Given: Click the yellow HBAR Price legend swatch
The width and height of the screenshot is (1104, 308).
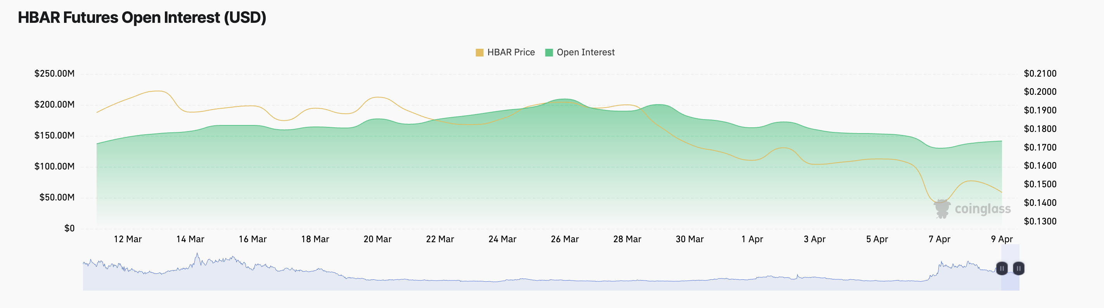Looking at the screenshot, I should 479,53.
